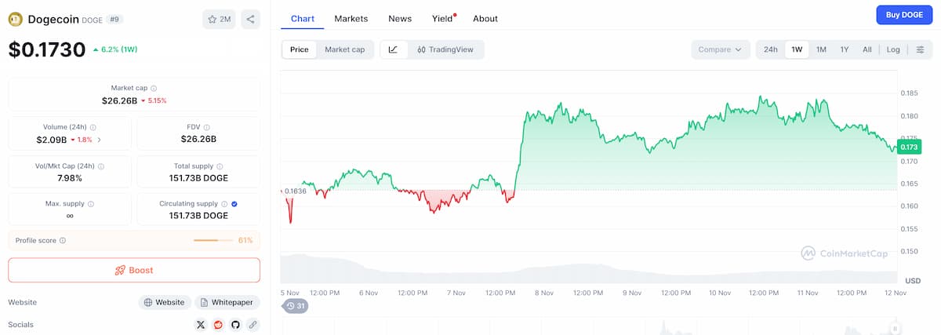Click the Buy DOGE button
This screenshot has height=335, width=941.
pos(904,15)
